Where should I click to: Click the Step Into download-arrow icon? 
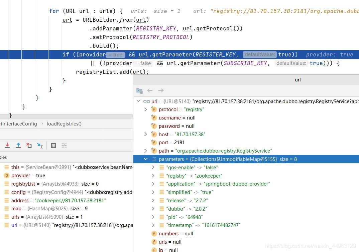(7, 146)
